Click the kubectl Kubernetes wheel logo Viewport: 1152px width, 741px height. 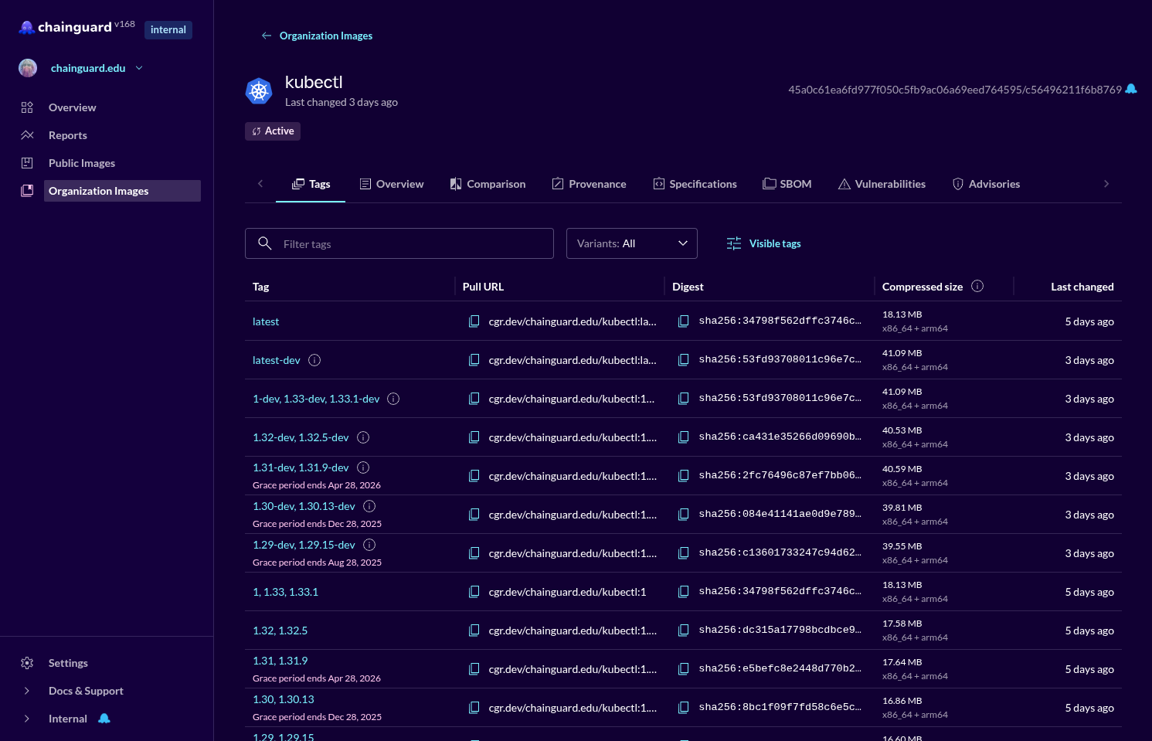click(x=259, y=90)
